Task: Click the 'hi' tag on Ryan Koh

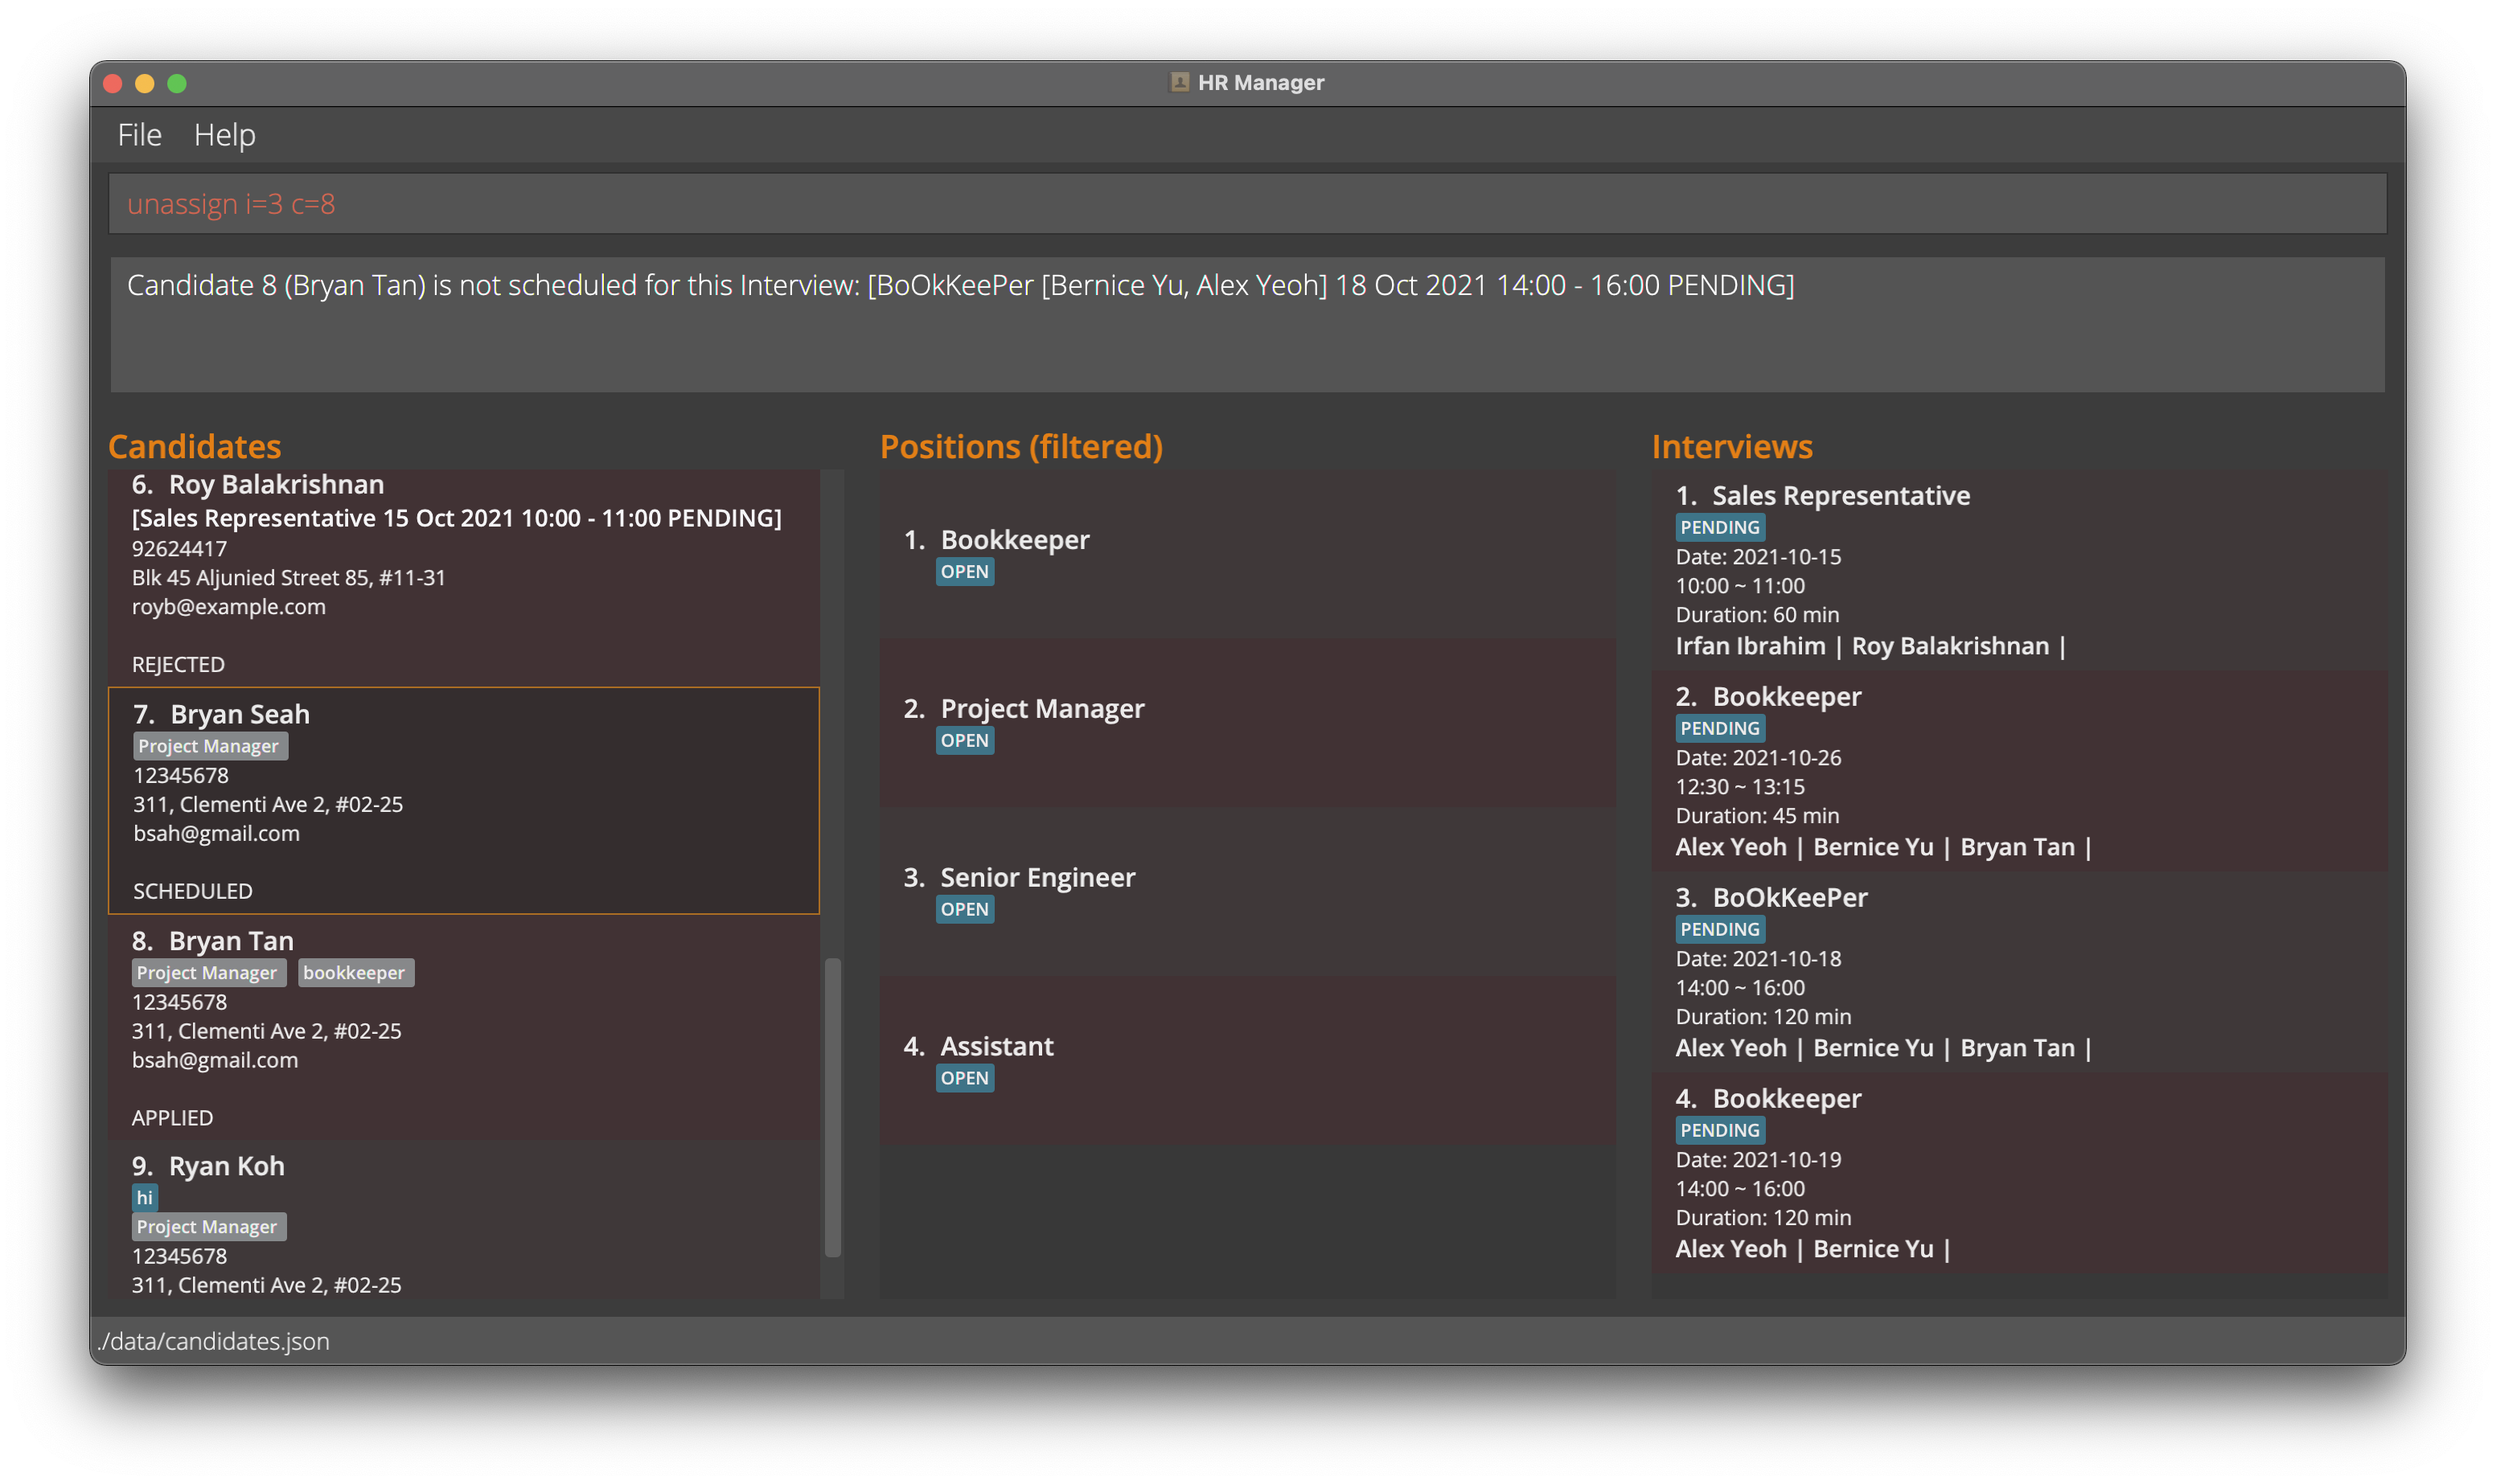Action: coord(144,1197)
